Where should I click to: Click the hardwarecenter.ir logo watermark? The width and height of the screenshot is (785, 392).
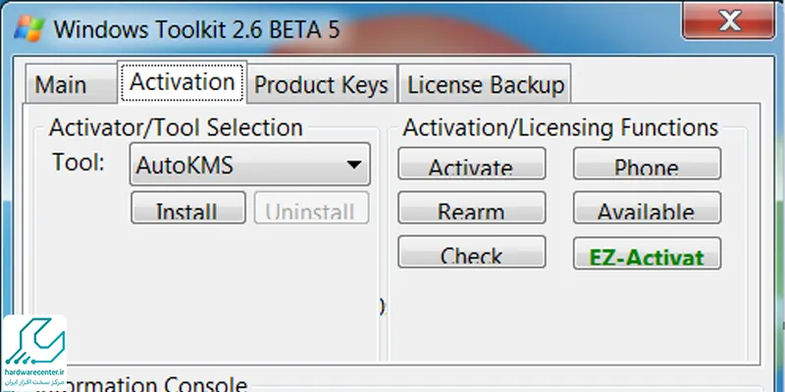[35, 353]
